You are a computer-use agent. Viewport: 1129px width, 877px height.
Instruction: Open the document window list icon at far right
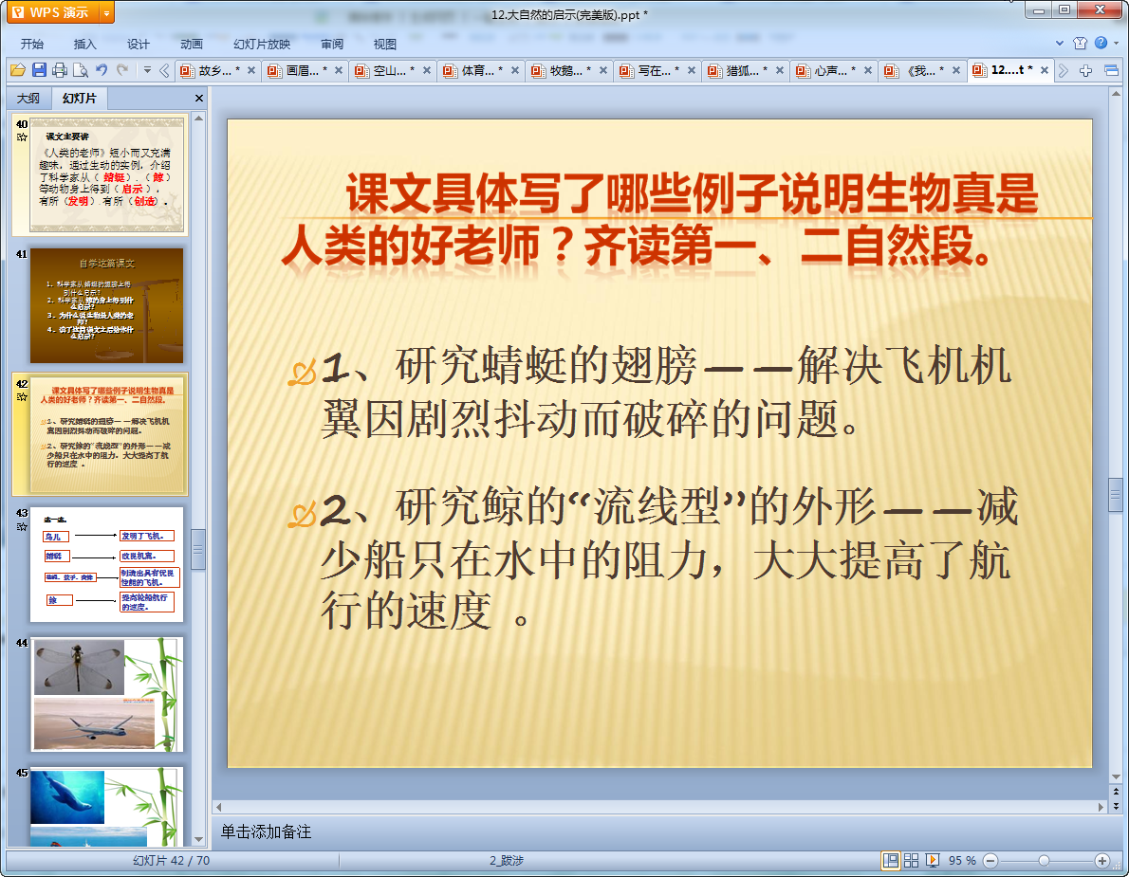click(1112, 70)
